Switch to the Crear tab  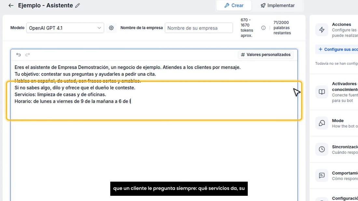(x=234, y=6)
